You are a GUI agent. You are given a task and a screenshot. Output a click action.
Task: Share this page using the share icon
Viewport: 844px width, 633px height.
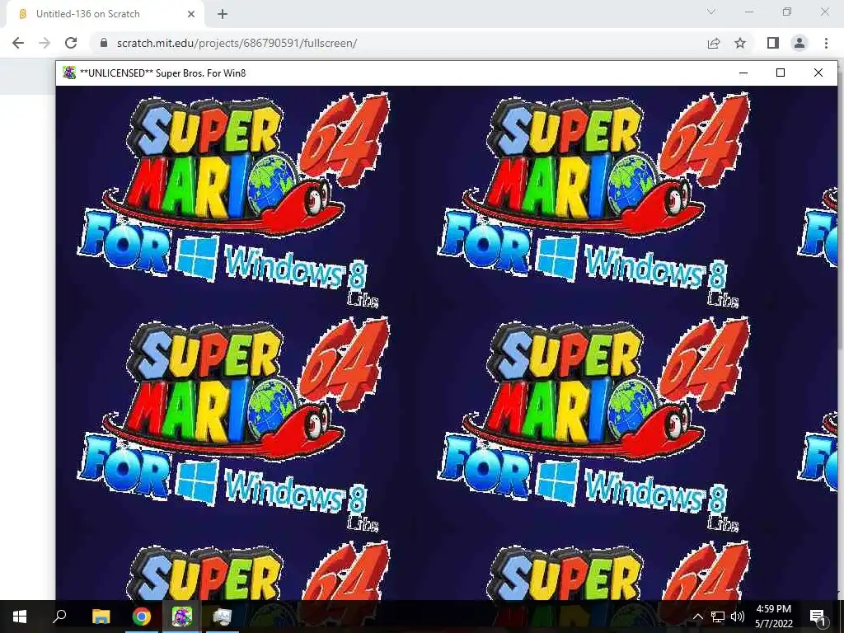[714, 43]
